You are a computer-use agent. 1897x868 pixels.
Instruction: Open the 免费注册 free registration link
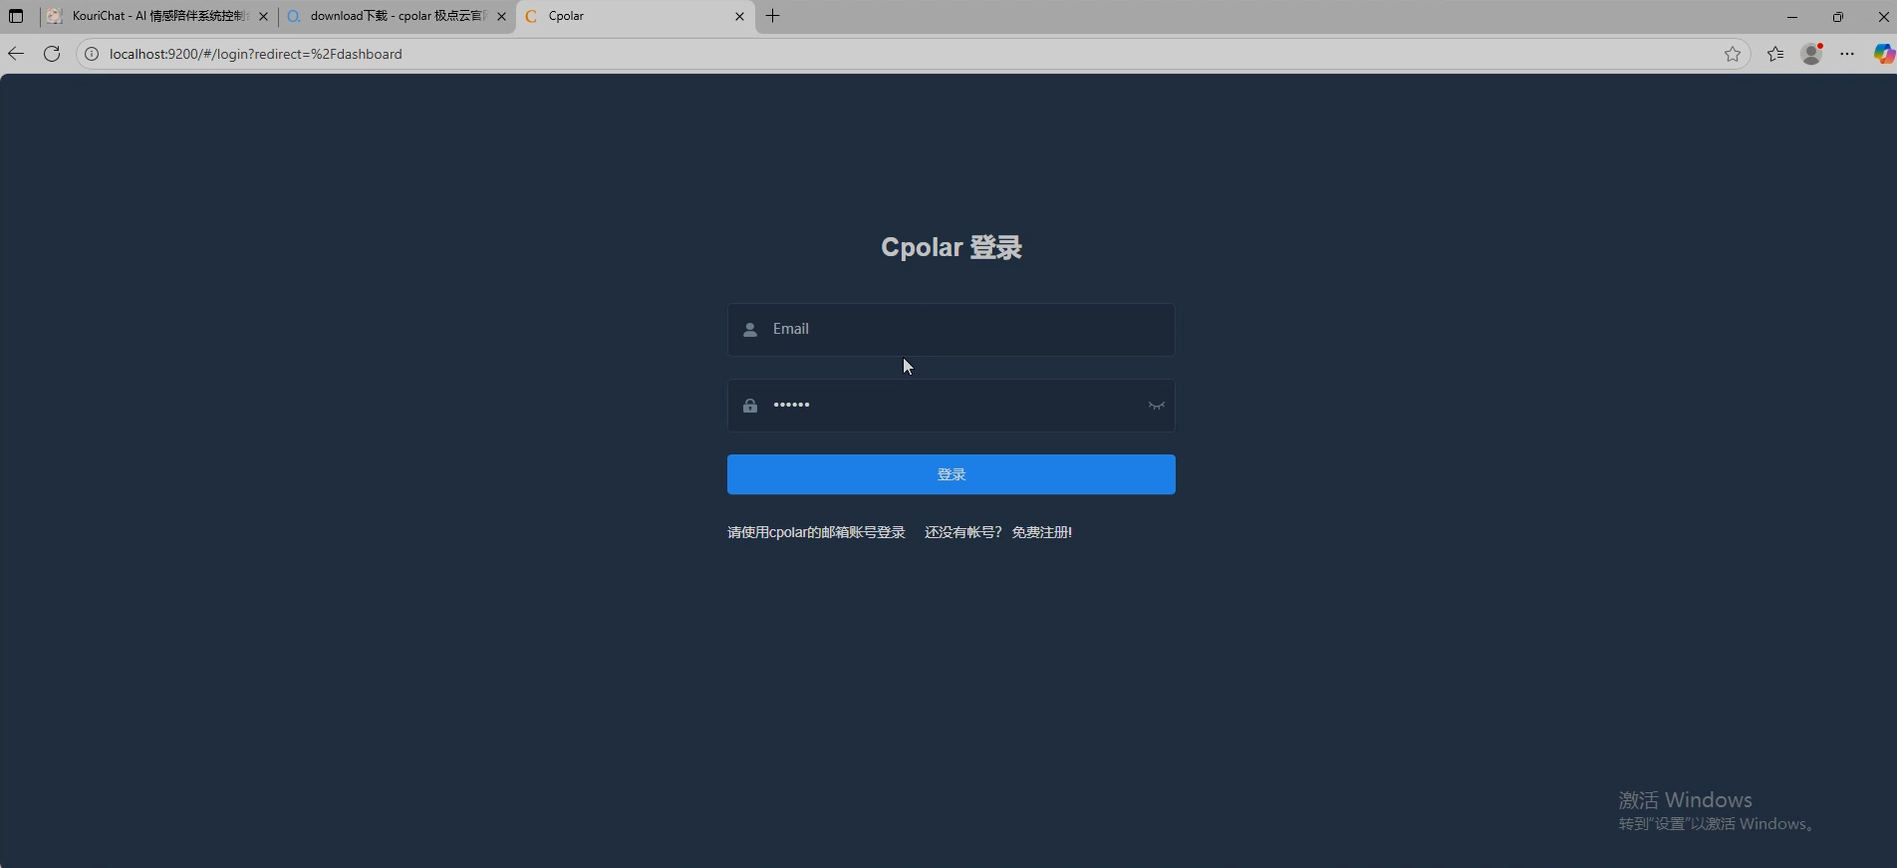tap(1041, 532)
